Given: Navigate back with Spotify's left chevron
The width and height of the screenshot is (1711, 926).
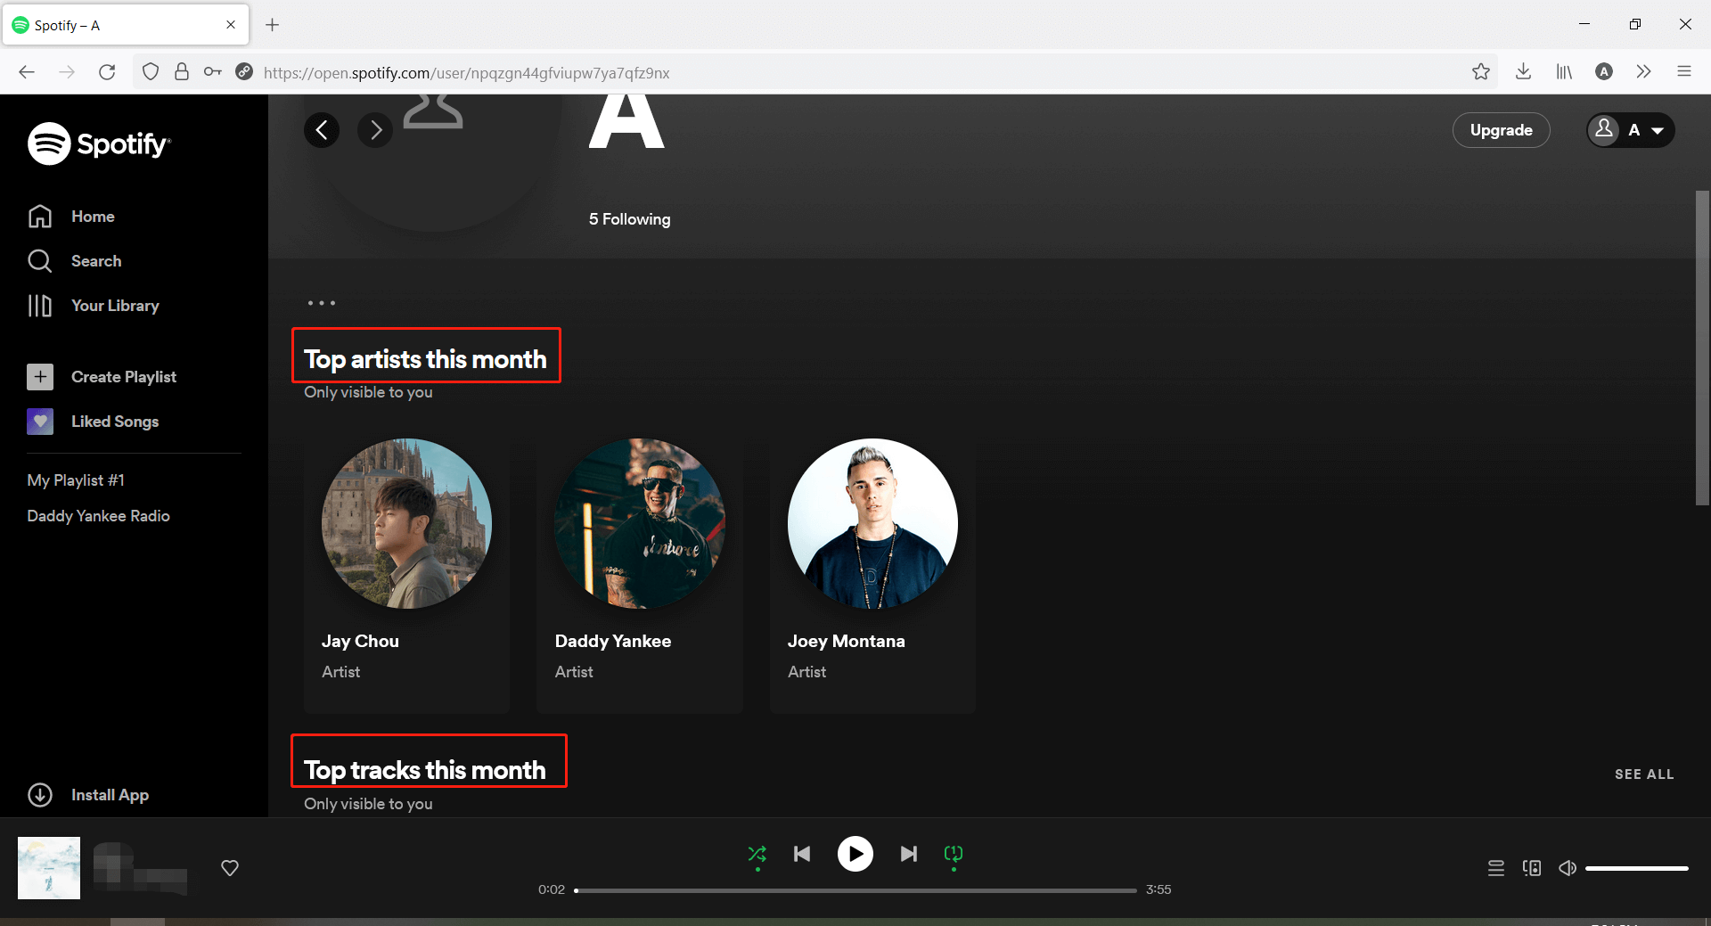Looking at the screenshot, I should (x=322, y=130).
